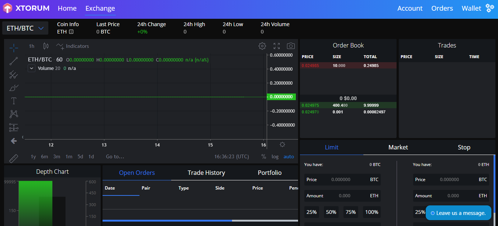
Task: Click the XTORUM logo icon
Action: 8,8
